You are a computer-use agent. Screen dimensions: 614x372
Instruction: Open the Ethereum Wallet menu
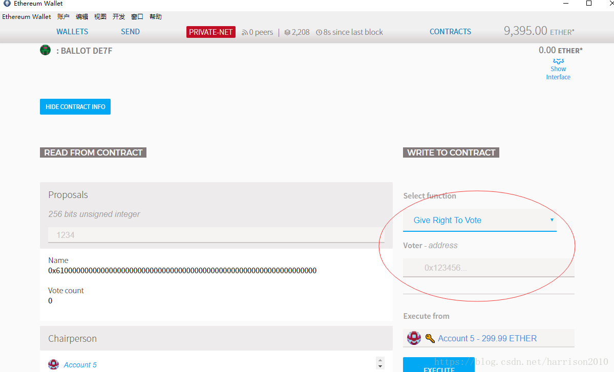[x=27, y=16]
